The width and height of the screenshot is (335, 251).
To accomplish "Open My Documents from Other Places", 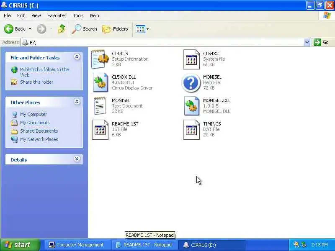I will click(35, 123).
